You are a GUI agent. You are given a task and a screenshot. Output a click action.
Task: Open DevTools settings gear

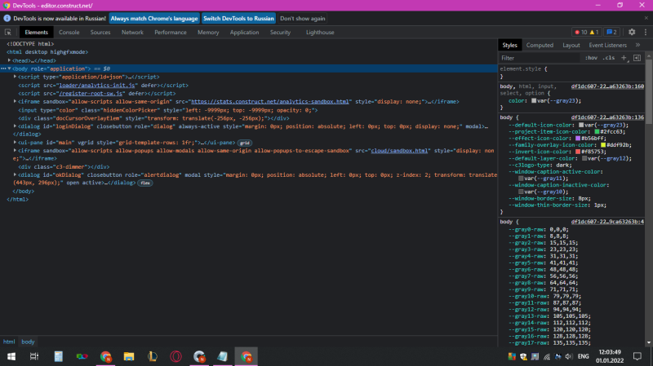[x=632, y=32]
